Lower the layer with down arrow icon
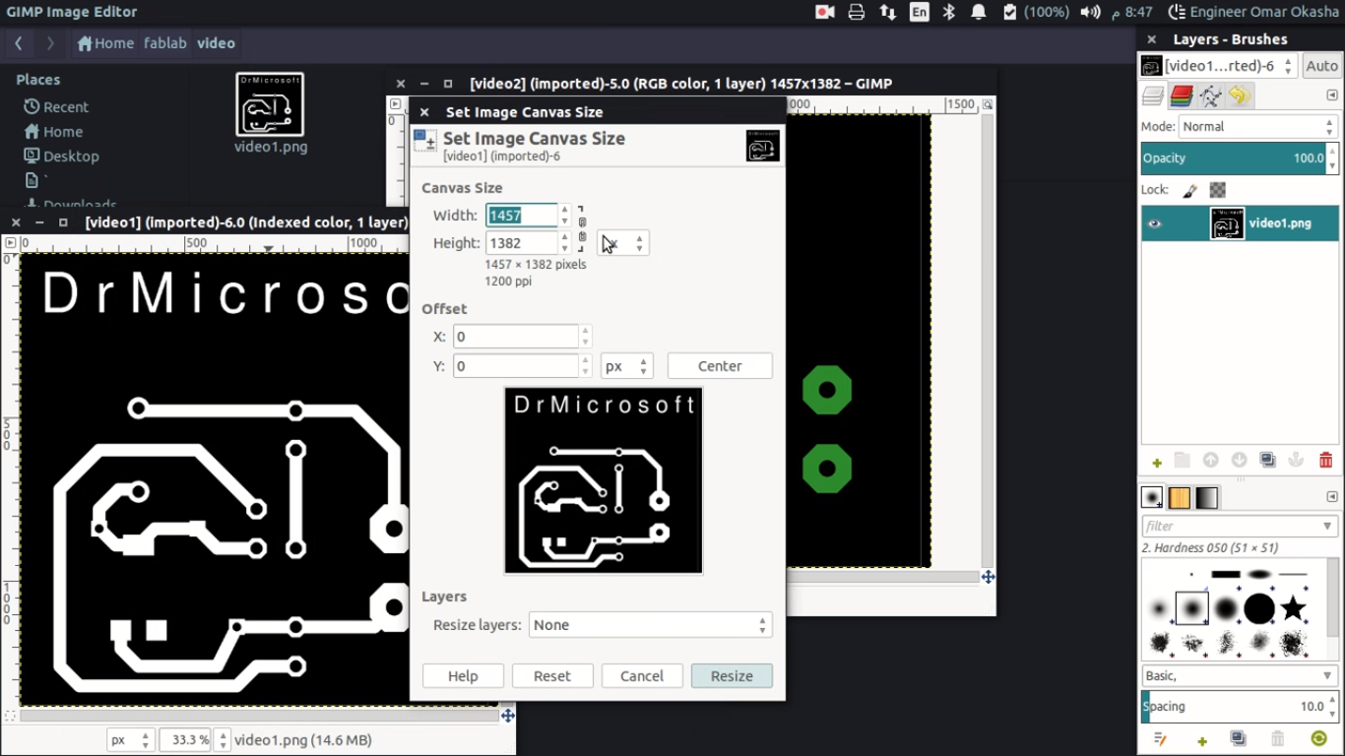 click(1240, 461)
